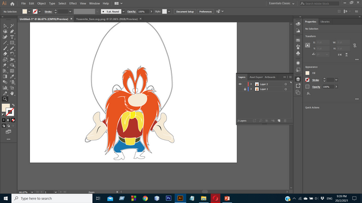Click Stroke link in Appearance section

tap(316, 80)
